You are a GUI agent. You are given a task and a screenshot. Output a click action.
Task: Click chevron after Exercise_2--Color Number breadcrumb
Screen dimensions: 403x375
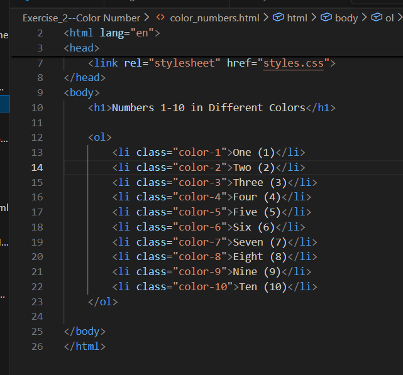146,18
